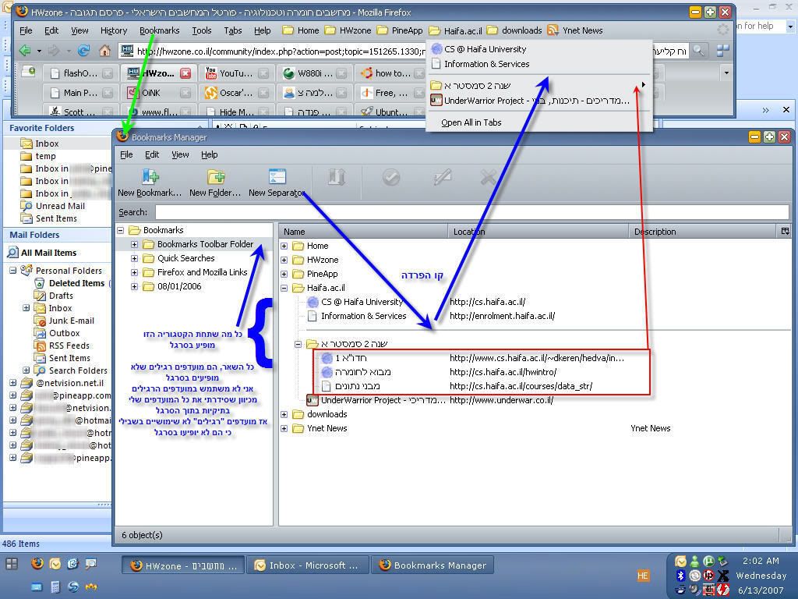Click the New Folder toolbar icon

pyautogui.click(x=215, y=177)
